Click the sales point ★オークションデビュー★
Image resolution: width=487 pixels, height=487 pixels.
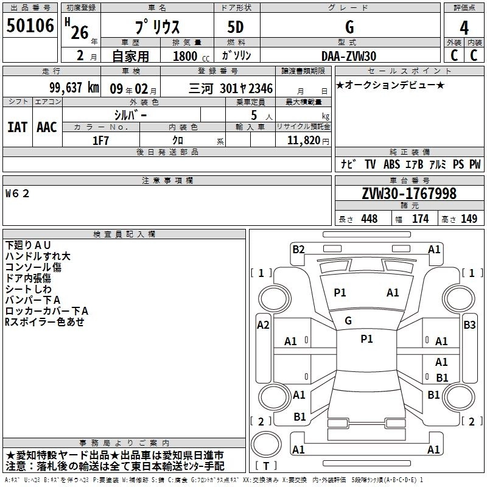tap(390, 85)
